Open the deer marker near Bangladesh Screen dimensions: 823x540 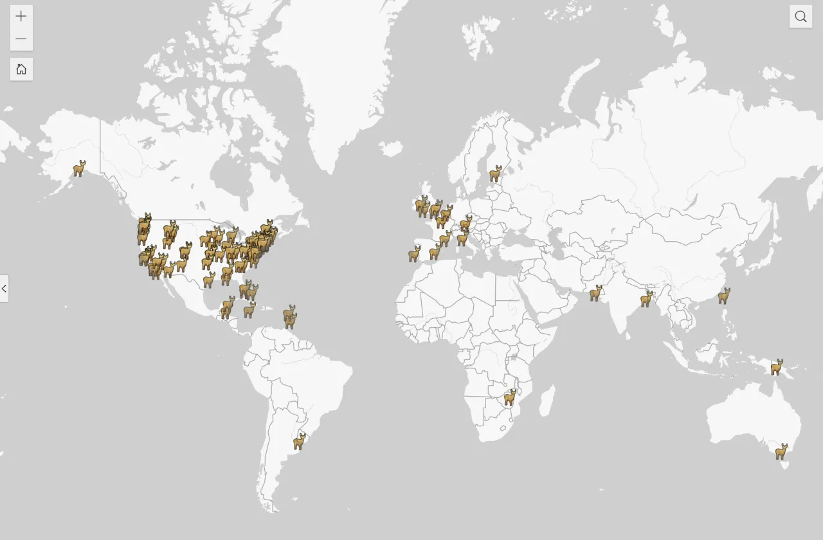coord(646,299)
